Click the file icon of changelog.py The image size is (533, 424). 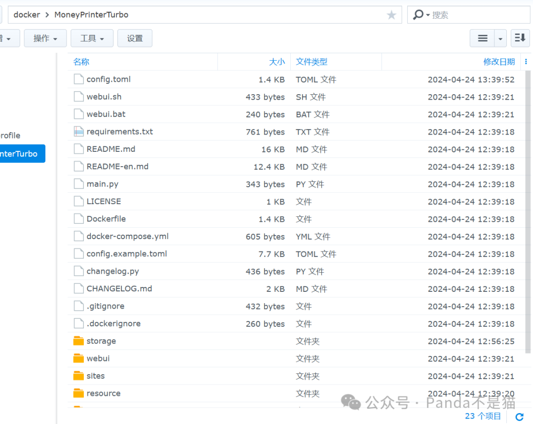click(78, 271)
